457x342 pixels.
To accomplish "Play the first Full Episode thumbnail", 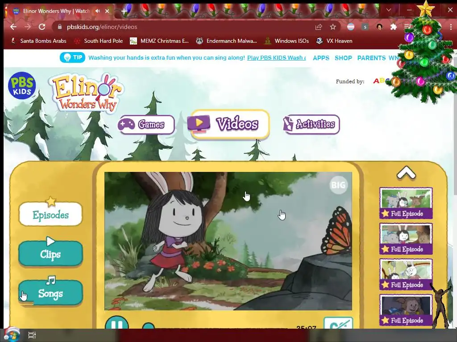I will [406, 203].
